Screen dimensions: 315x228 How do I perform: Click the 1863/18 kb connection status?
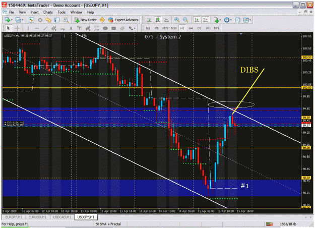point(288,224)
